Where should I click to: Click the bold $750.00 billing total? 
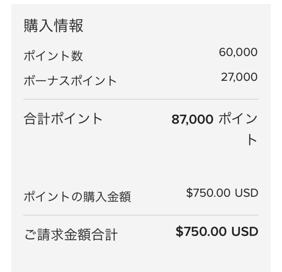pyautogui.click(x=201, y=232)
